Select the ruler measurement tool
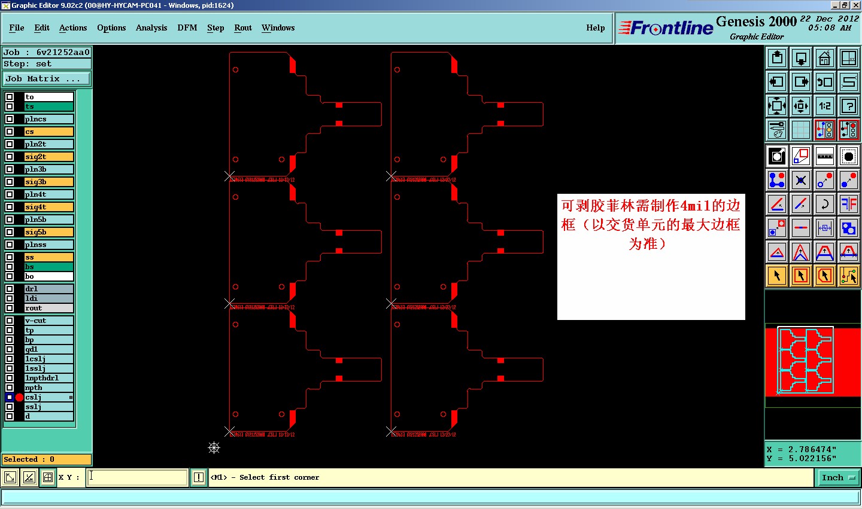The width and height of the screenshot is (862, 509). (825, 156)
